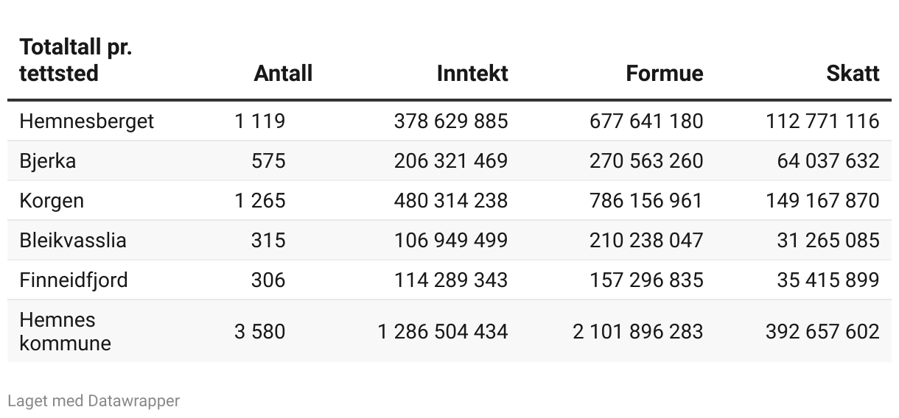Select the Skatt column header
The image size is (899, 418).
tap(853, 74)
